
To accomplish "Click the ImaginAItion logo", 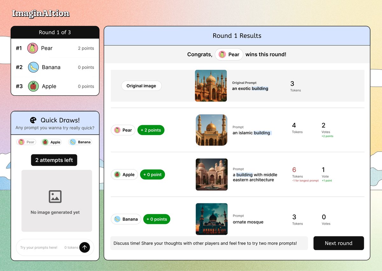I will (41, 13).
